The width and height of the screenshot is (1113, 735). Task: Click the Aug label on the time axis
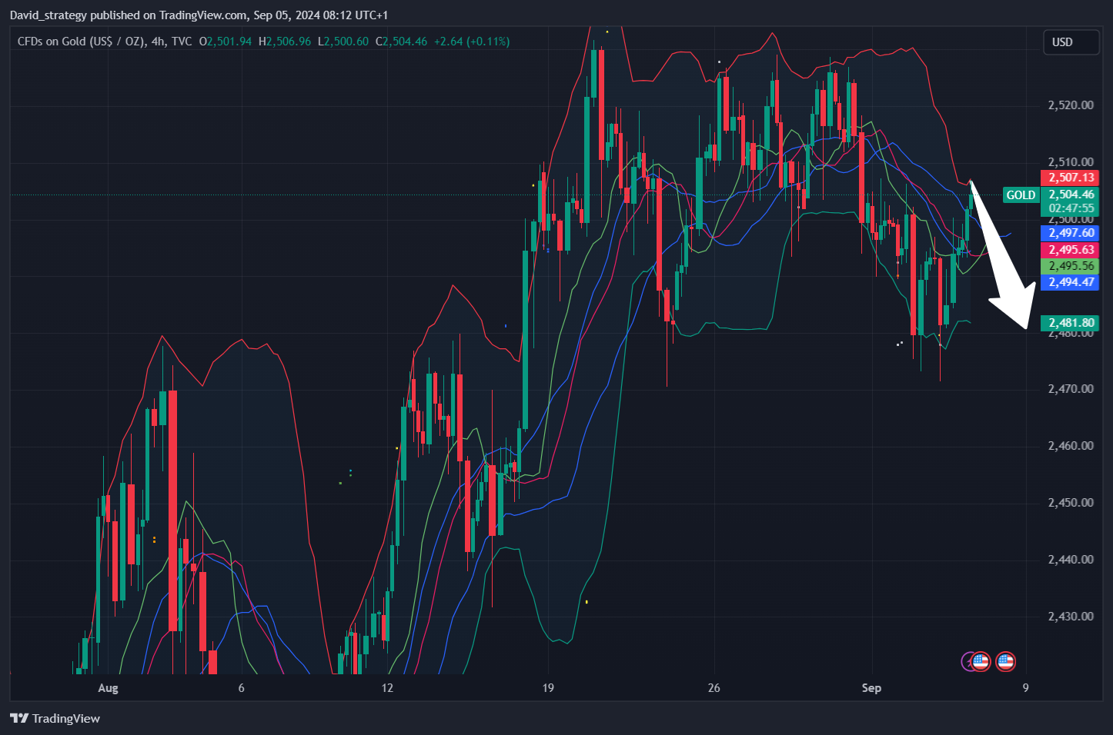coord(109,688)
